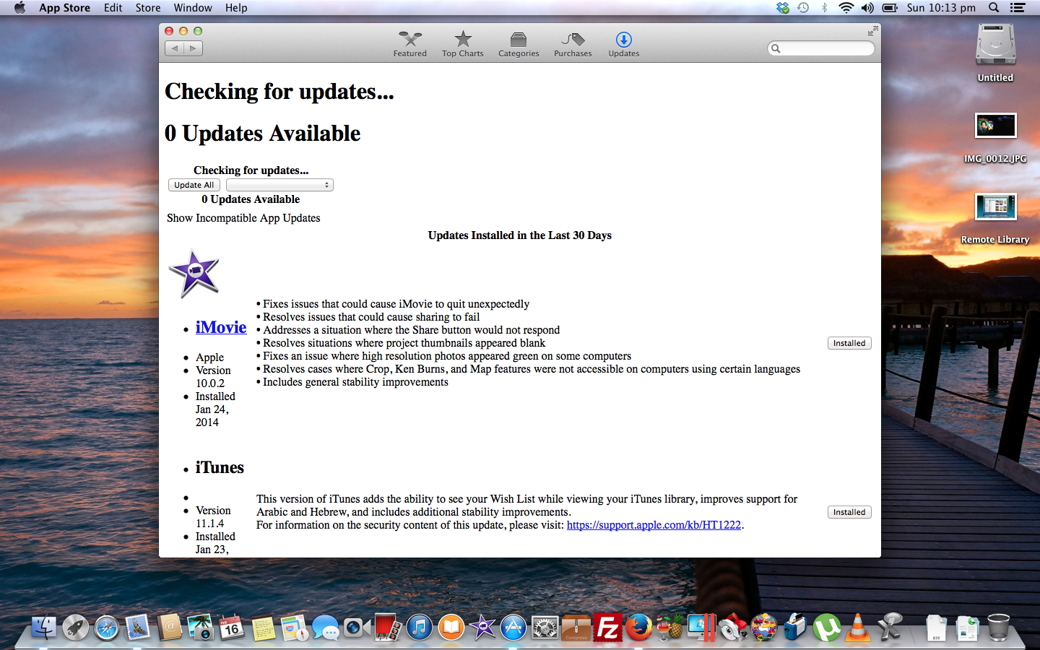1040x650 pixels.
Task: Open the Updates toolbar section
Action: click(624, 44)
